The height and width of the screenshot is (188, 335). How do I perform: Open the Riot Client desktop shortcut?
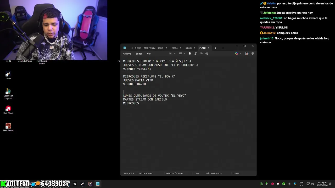[8, 110]
